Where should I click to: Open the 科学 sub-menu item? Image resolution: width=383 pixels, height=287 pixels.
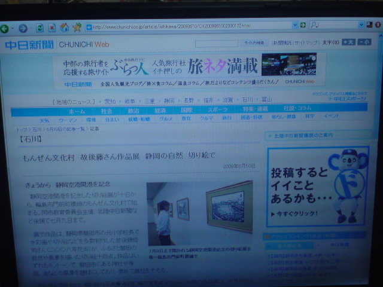(x=310, y=116)
